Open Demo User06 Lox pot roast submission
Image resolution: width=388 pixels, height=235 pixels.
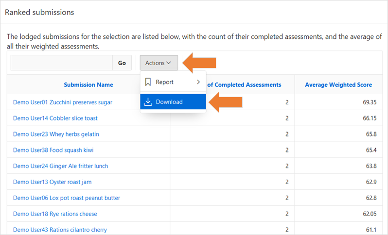click(67, 198)
